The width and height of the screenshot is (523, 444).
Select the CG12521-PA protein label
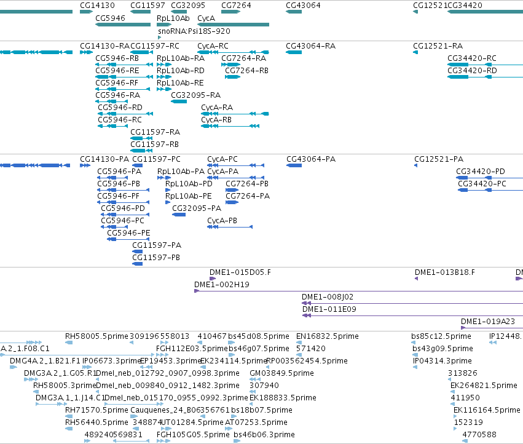click(439, 159)
